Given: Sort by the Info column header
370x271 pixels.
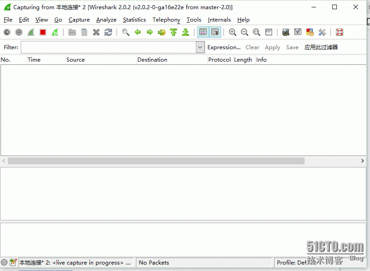Looking at the screenshot, I should point(311,60).
